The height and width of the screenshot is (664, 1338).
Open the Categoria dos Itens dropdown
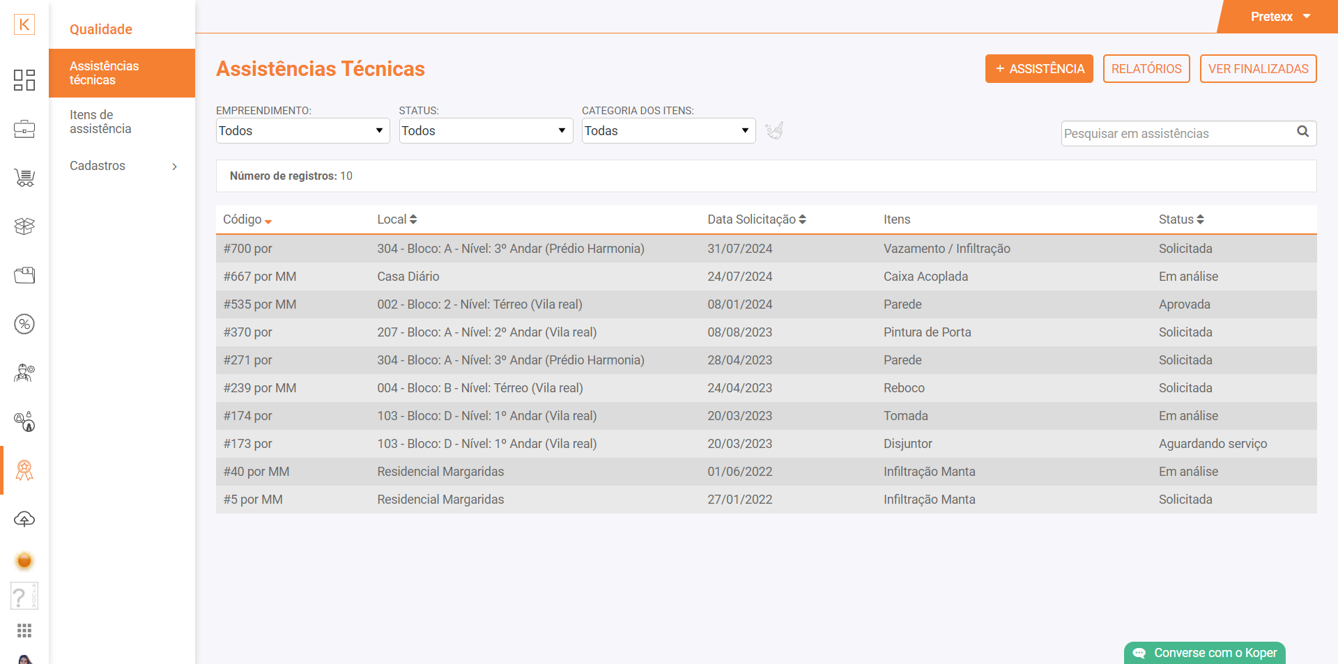coord(668,131)
